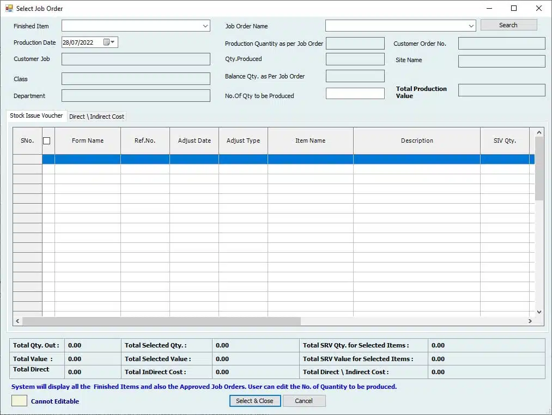The width and height of the screenshot is (552, 415).
Task: Click the Cannot Editable color swatch
Action: point(20,401)
